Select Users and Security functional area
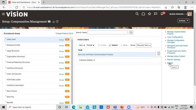 [x=14, y=74]
